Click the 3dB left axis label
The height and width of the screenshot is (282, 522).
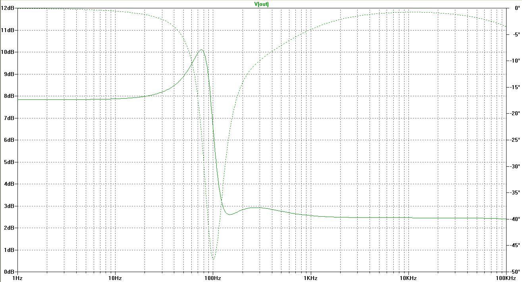tap(9, 206)
